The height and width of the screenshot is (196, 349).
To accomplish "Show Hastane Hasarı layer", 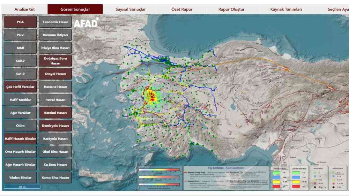I will point(55,87).
